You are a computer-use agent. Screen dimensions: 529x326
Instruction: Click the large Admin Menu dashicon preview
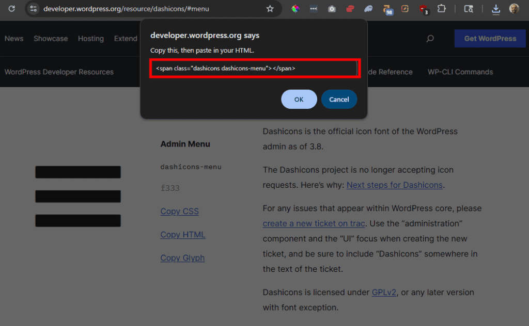click(x=78, y=197)
